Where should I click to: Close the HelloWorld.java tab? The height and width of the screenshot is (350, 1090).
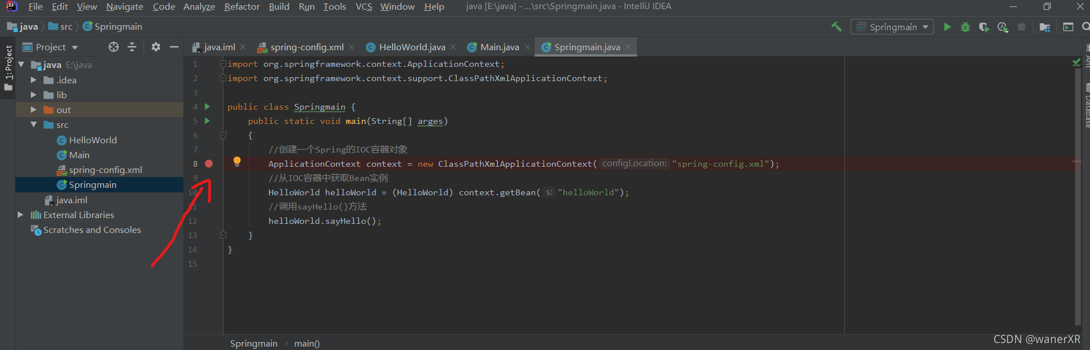[453, 47]
